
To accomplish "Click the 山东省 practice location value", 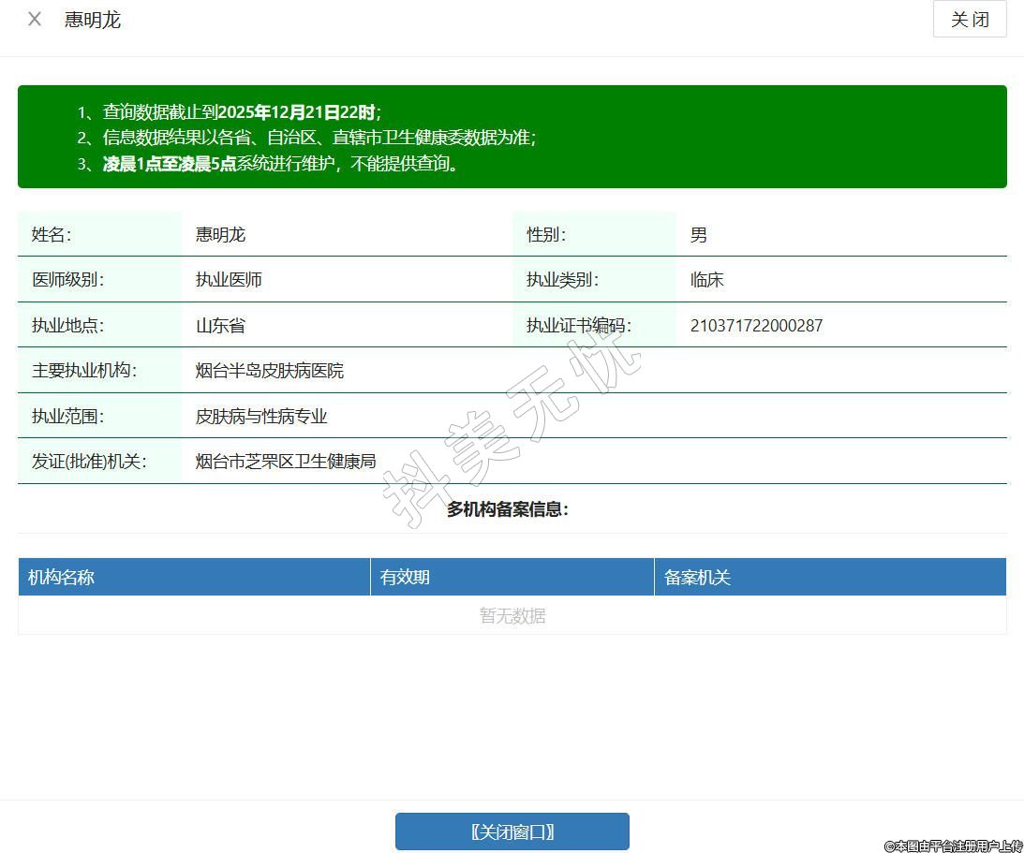I will coord(220,325).
